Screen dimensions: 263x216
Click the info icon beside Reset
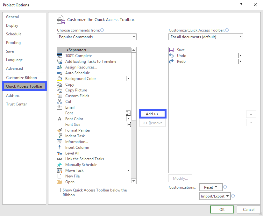tap(225, 187)
